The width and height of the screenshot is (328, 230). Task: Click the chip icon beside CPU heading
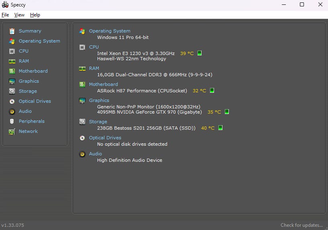tap(82, 47)
